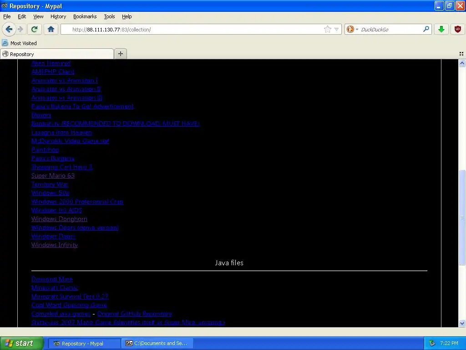Image resolution: width=466 pixels, height=350 pixels.
Task: Open the Home page icon
Action: coord(51,29)
